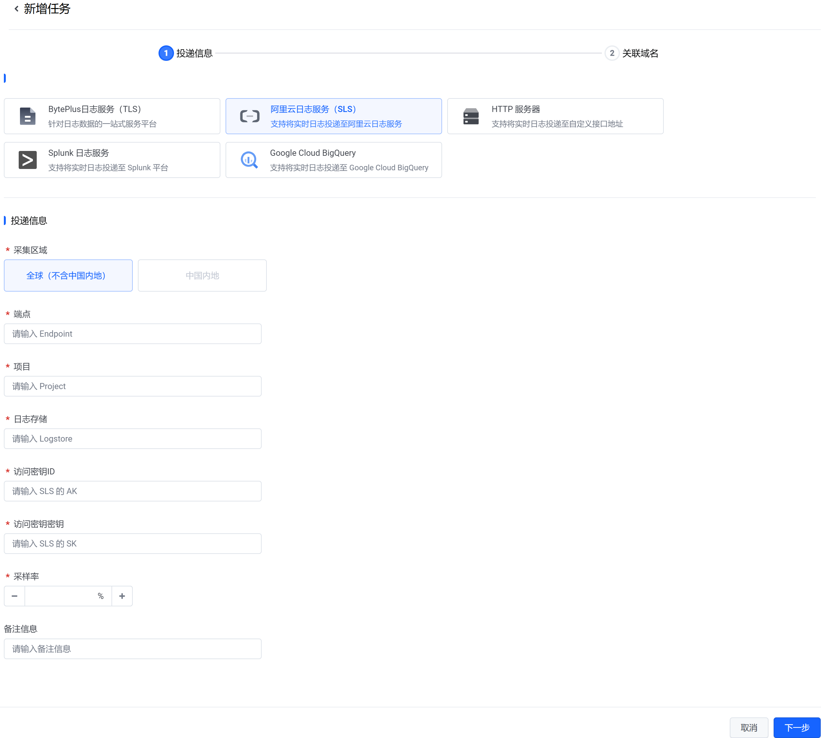The image size is (821, 738).
Task: Click the Google Cloud BigQuery magnifier icon
Action: point(249,160)
